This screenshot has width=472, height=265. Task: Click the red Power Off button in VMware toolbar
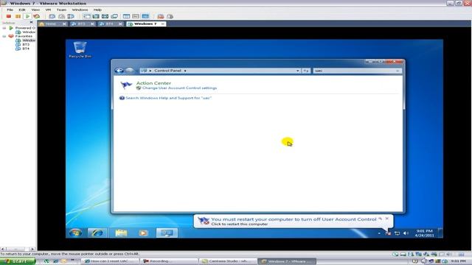[x=9, y=16]
